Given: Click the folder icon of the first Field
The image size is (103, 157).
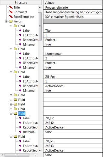Looking at the screenshot, I should 15,26.
